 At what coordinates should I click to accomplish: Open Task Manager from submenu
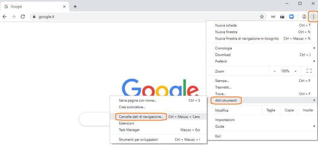pos(158,130)
